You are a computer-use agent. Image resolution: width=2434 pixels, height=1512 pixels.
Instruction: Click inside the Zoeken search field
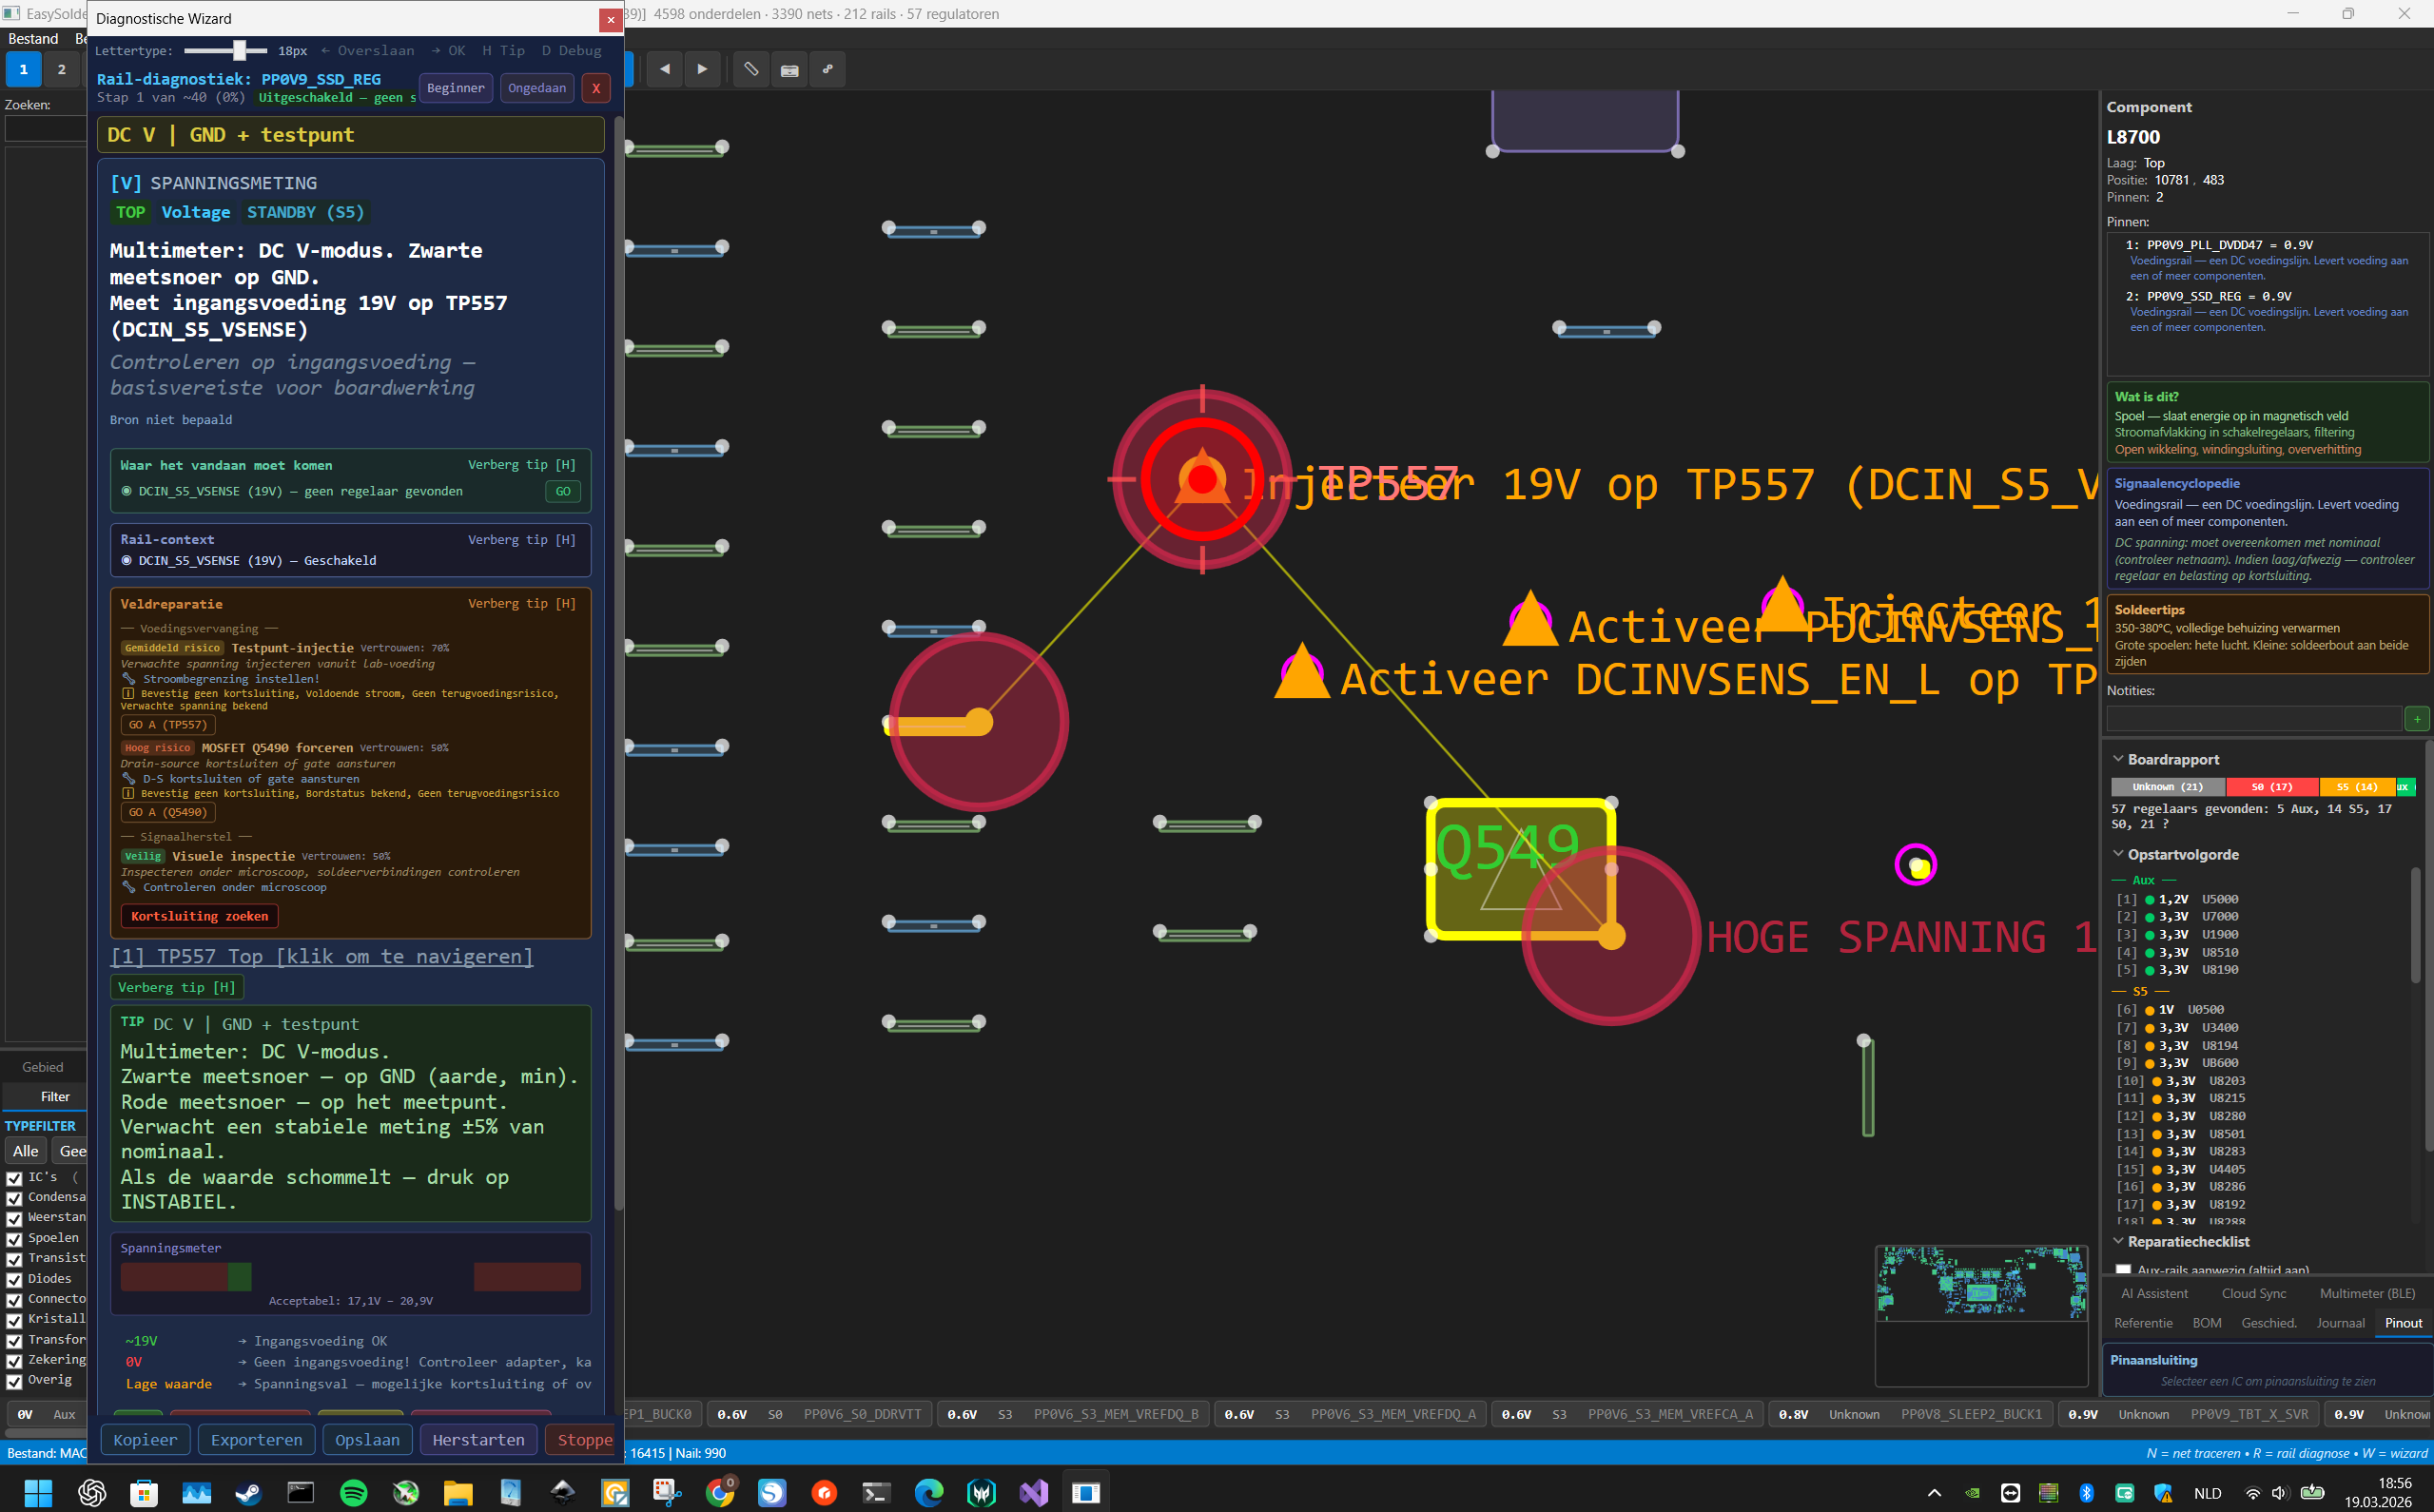click(45, 128)
